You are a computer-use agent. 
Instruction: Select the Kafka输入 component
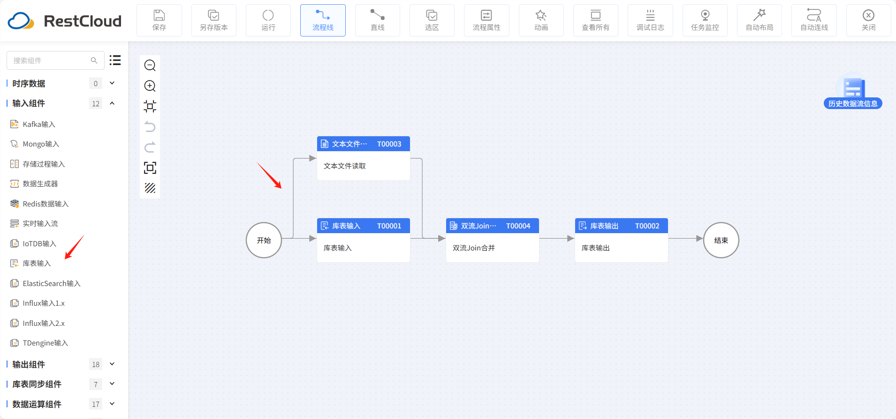point(33,124)
